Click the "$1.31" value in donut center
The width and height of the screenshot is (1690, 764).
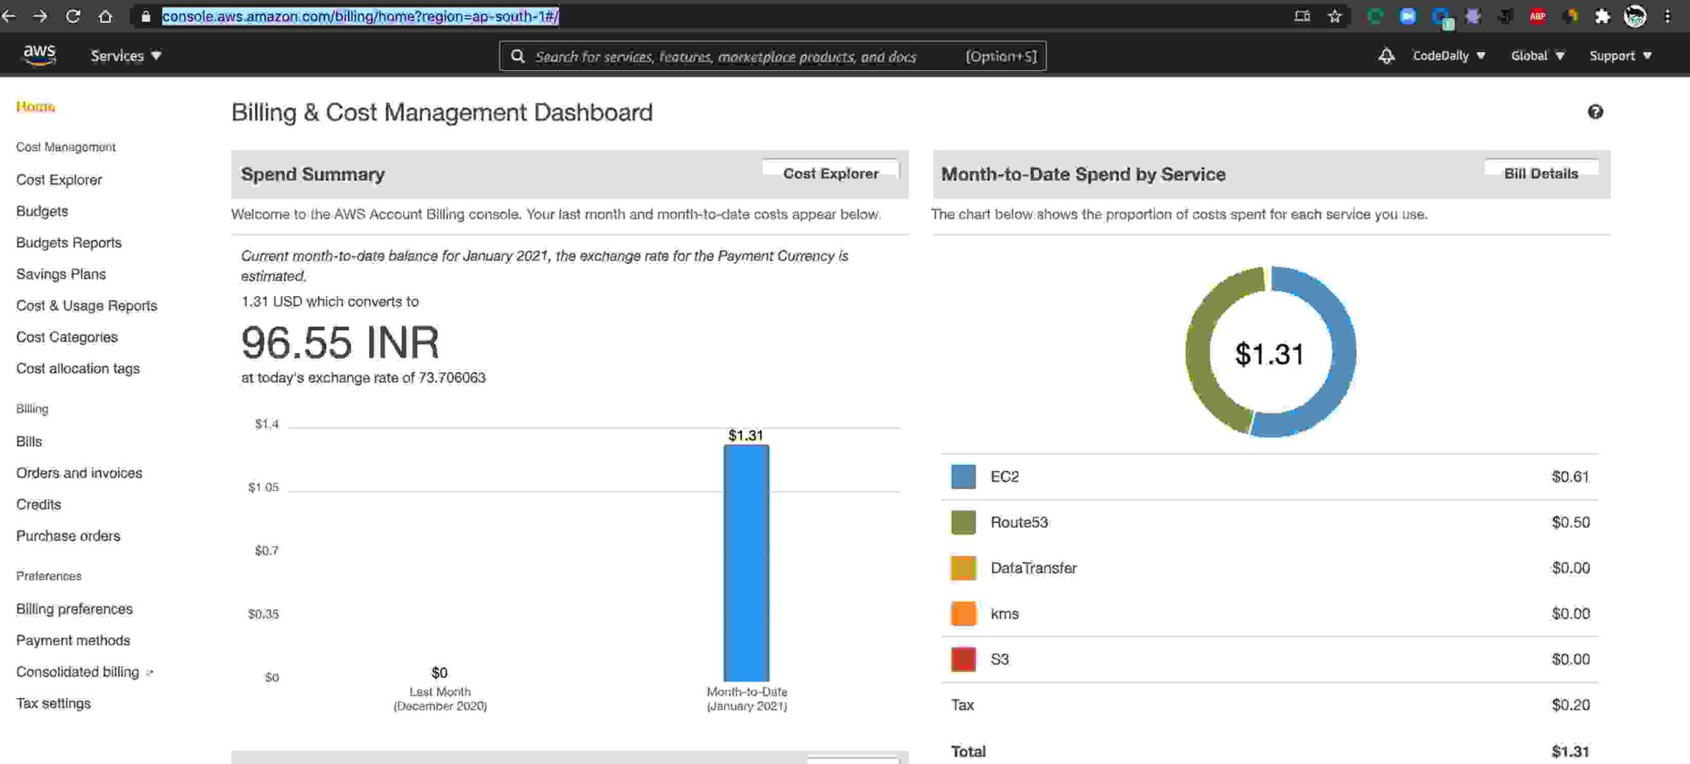coord(1269,354)
